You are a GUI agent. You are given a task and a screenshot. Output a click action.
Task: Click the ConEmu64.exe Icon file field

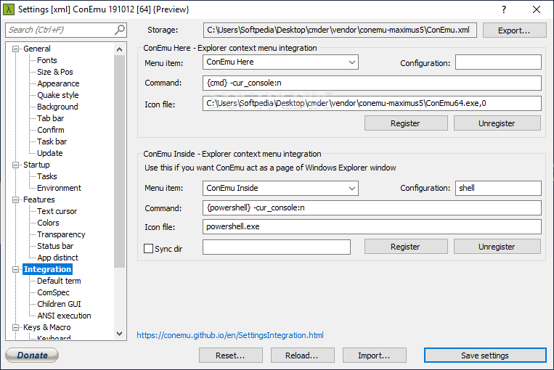[x=372, y=104]
